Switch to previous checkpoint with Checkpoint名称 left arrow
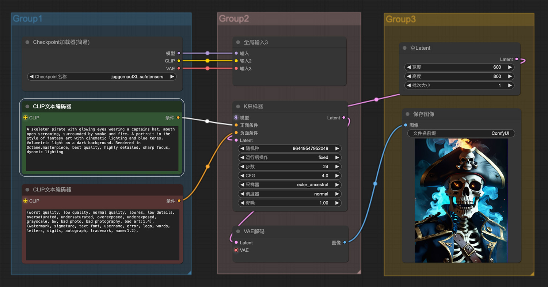The height and width of the screenshot is (287, 548). click(x=32, y=77)
